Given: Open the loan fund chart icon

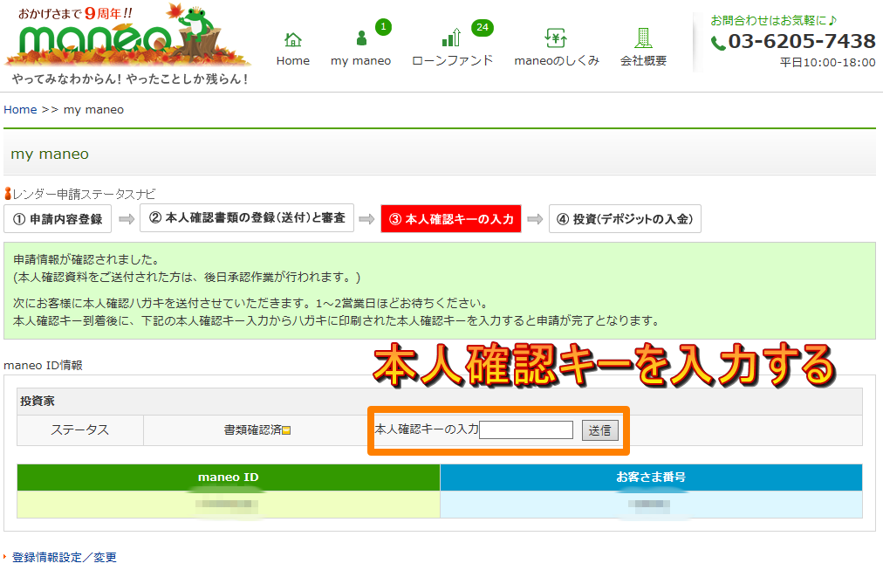Looking at the screenshot, I should pos(452,38).
